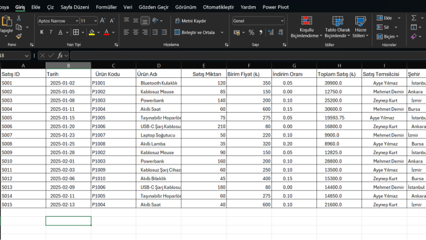Toggle Metni Kaydır wrap text

point(190,21)
